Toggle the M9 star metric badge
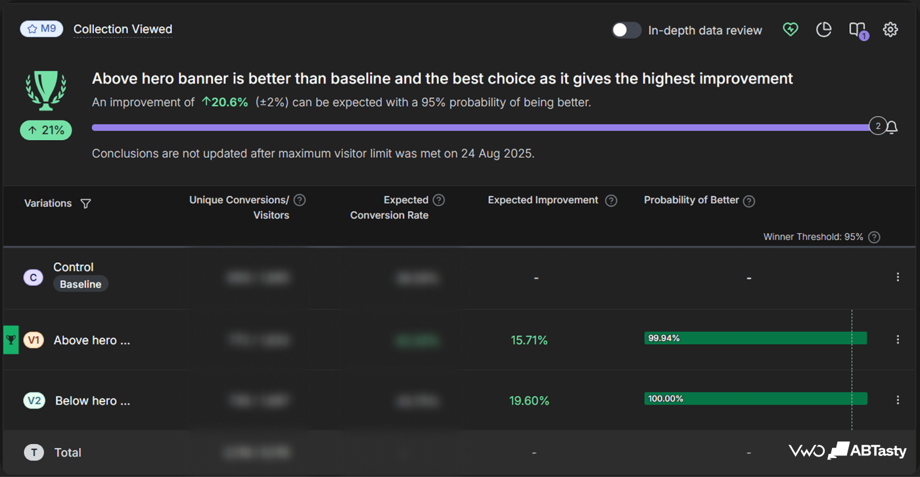Screen dimensions: 920x477 (41, 29)
